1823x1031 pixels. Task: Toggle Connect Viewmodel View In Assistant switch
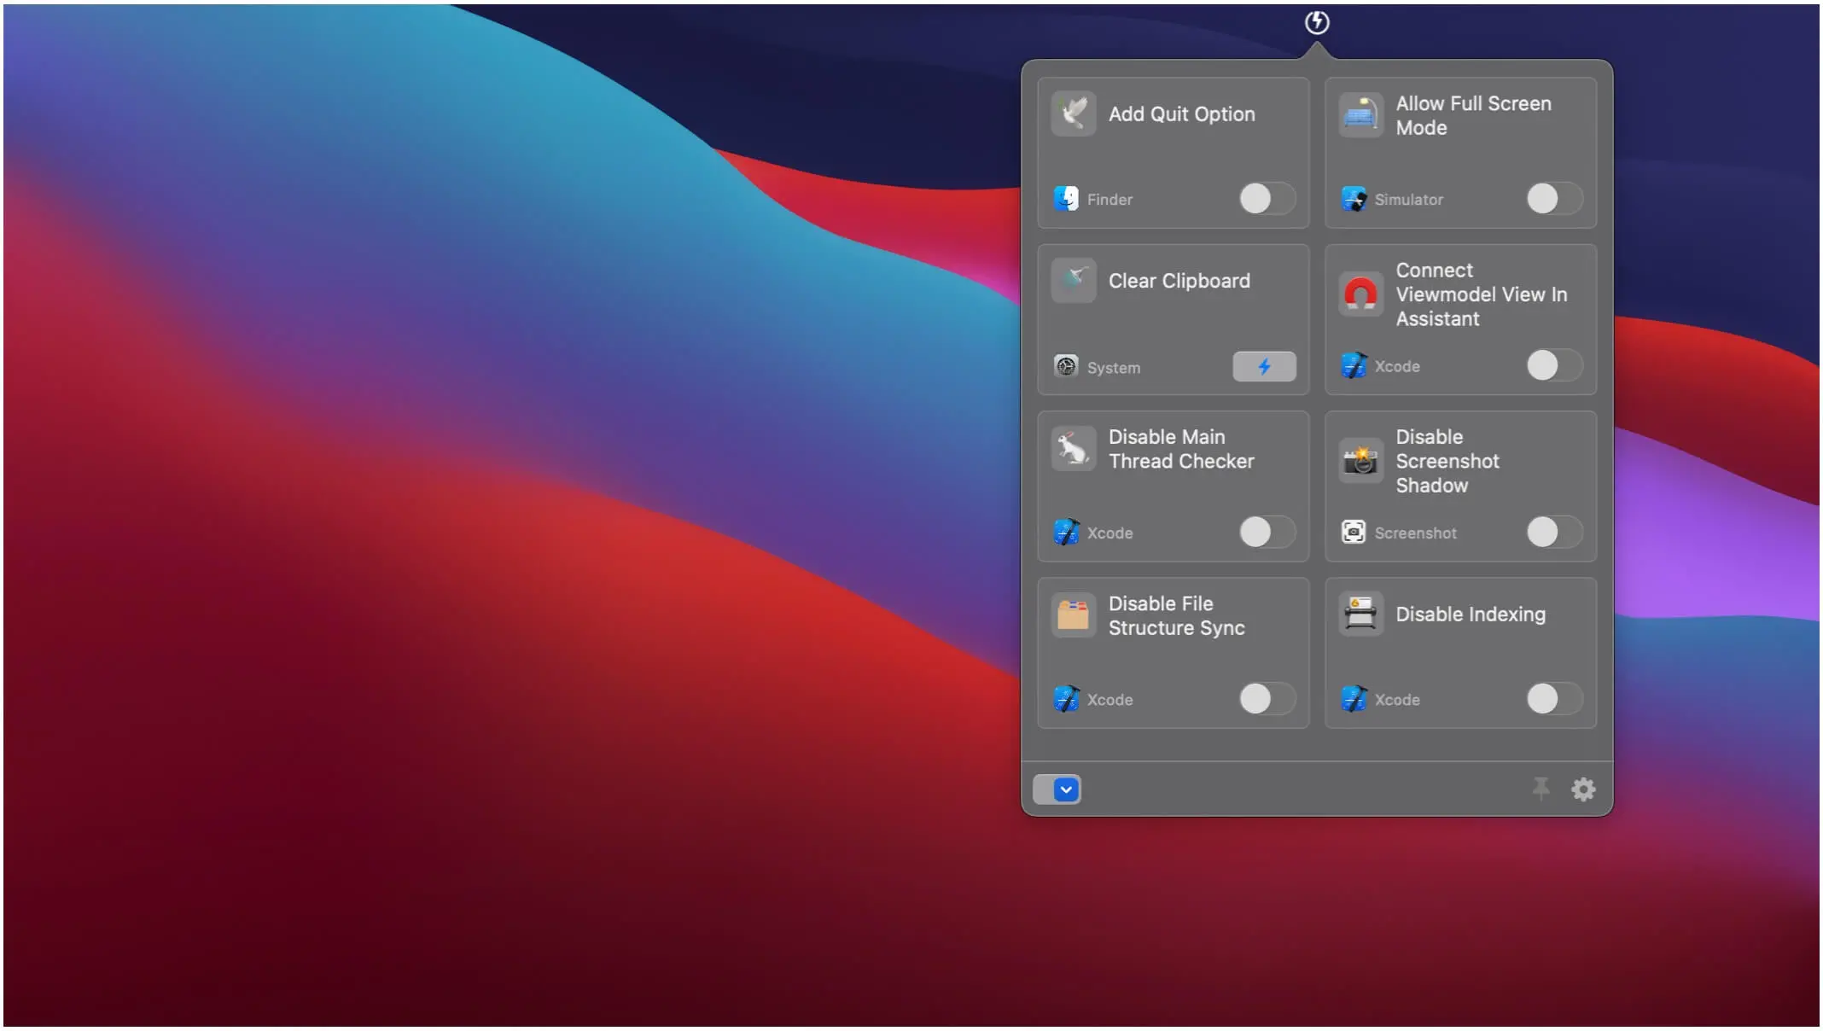[1554, 365]
